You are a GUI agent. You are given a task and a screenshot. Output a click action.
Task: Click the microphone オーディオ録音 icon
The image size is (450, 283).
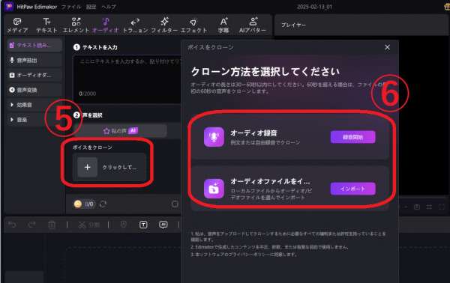coord(214,137)
